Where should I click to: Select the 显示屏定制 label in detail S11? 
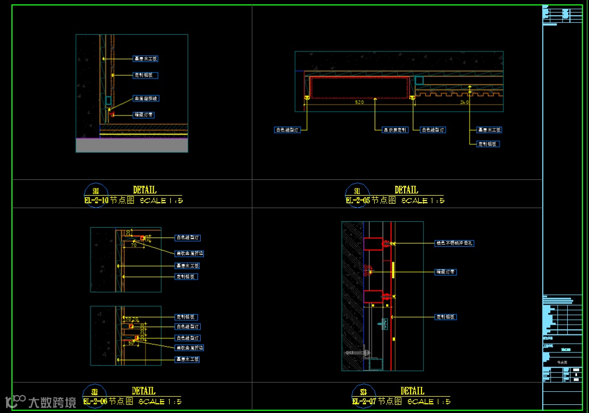pos(395,130)
